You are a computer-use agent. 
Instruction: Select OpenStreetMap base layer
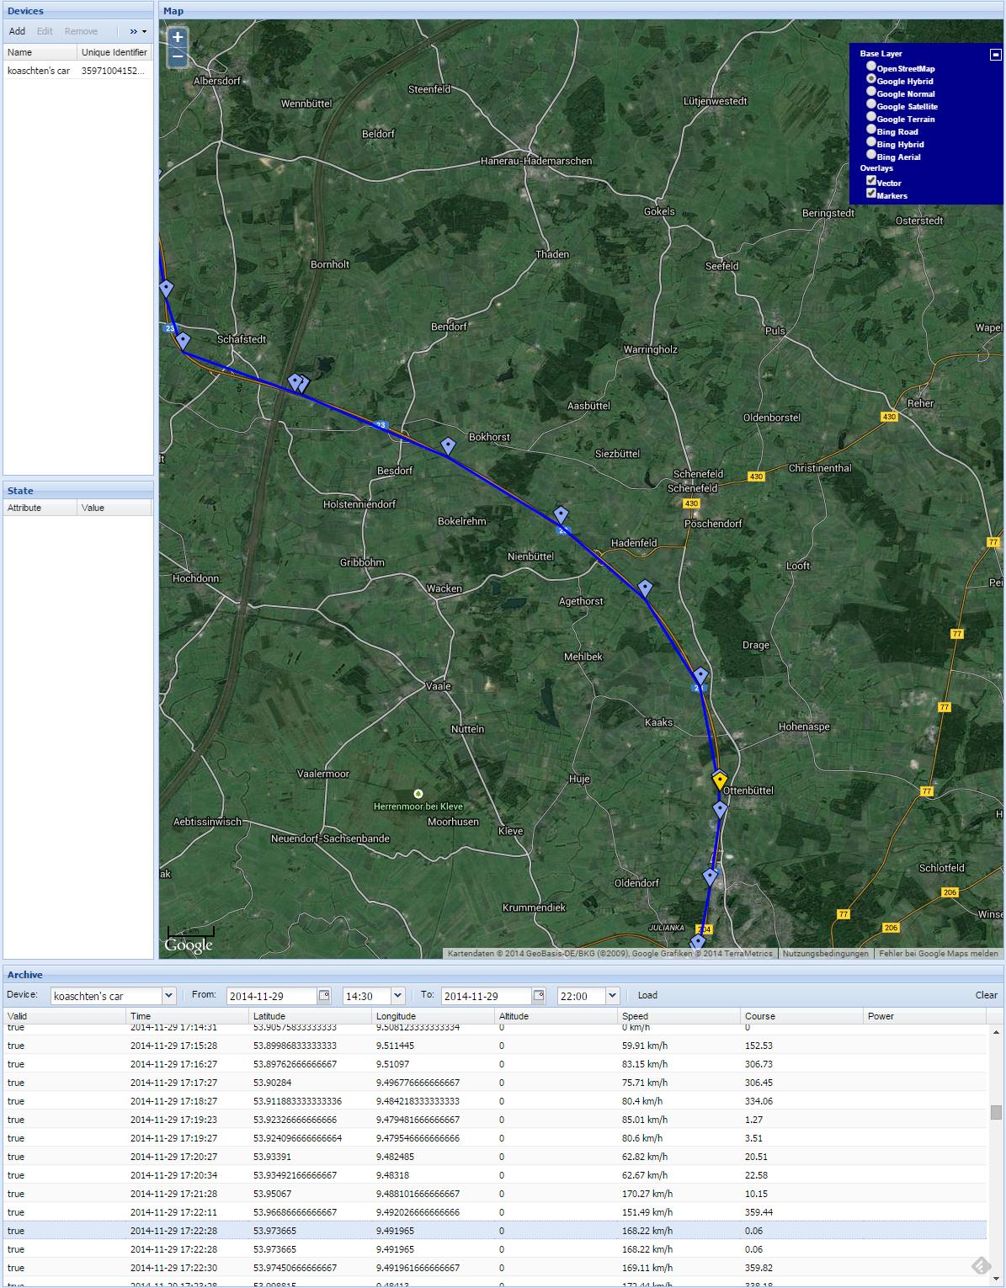(x=871, y=67)
